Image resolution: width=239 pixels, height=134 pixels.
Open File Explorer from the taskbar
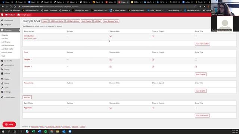tap(58, 131)
